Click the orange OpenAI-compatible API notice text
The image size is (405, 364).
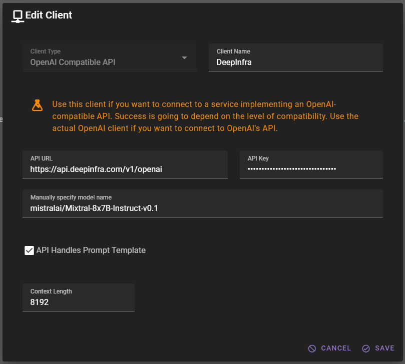(205, 116)
